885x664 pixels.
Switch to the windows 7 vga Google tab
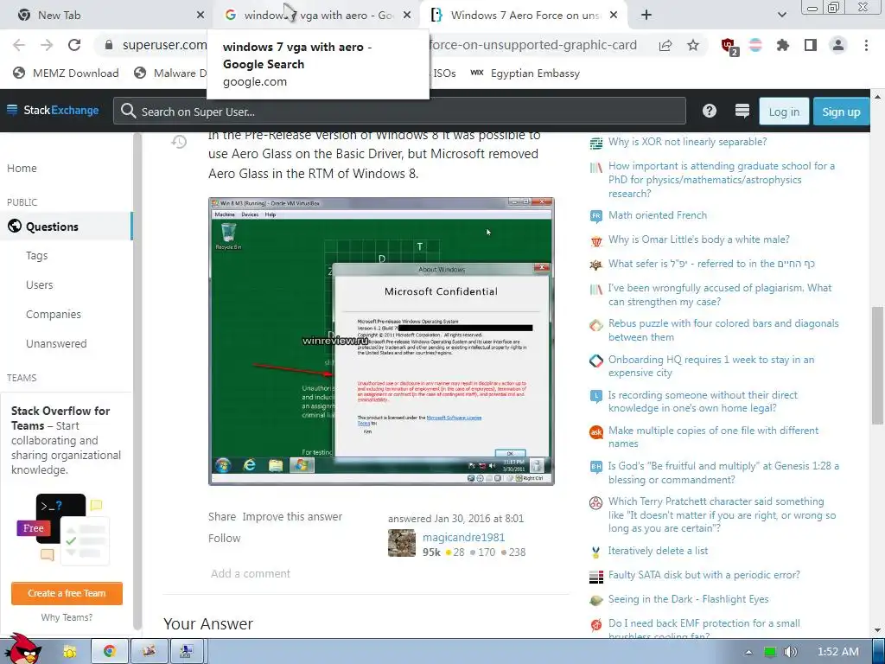[x=316, y=16]
